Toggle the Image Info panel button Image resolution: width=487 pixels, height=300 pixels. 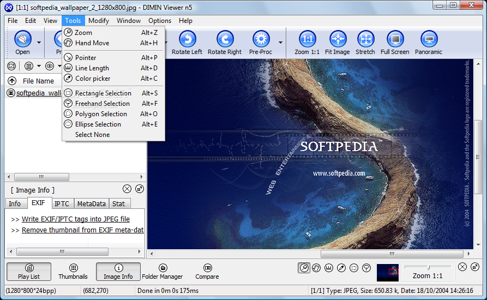118,272
